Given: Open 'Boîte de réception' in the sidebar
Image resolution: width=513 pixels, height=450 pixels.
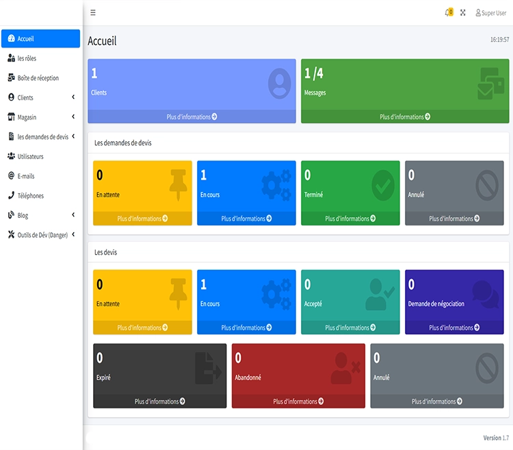Looking at the screenshot, I should [40, 78].
